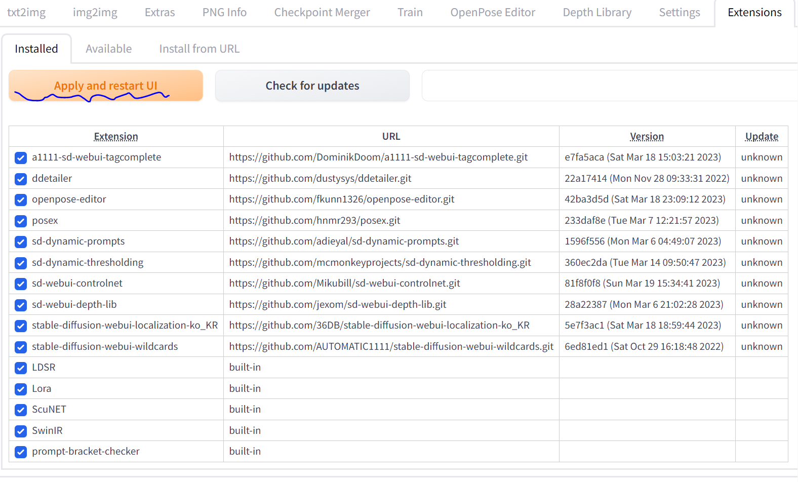The width and height of the screenshot is (798, 482).
Task: Click the hnmr293 posex GitHub URL
Action: point(314,221)
